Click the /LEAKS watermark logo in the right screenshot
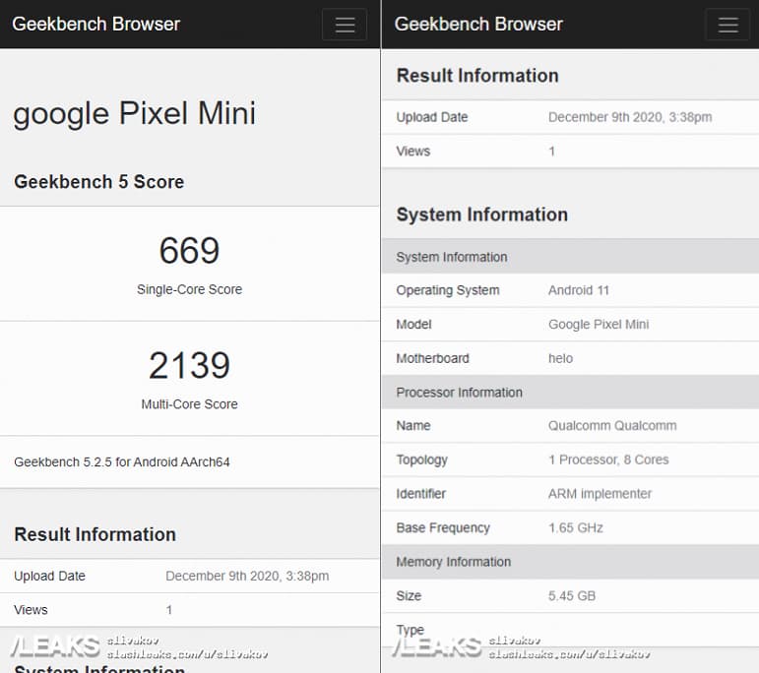 pyautogui.click(x=437, y=646)
